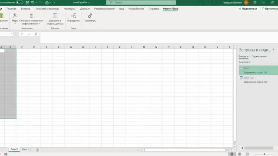Open the Рецензирование ribbon tab

click(x=104, y=9)
